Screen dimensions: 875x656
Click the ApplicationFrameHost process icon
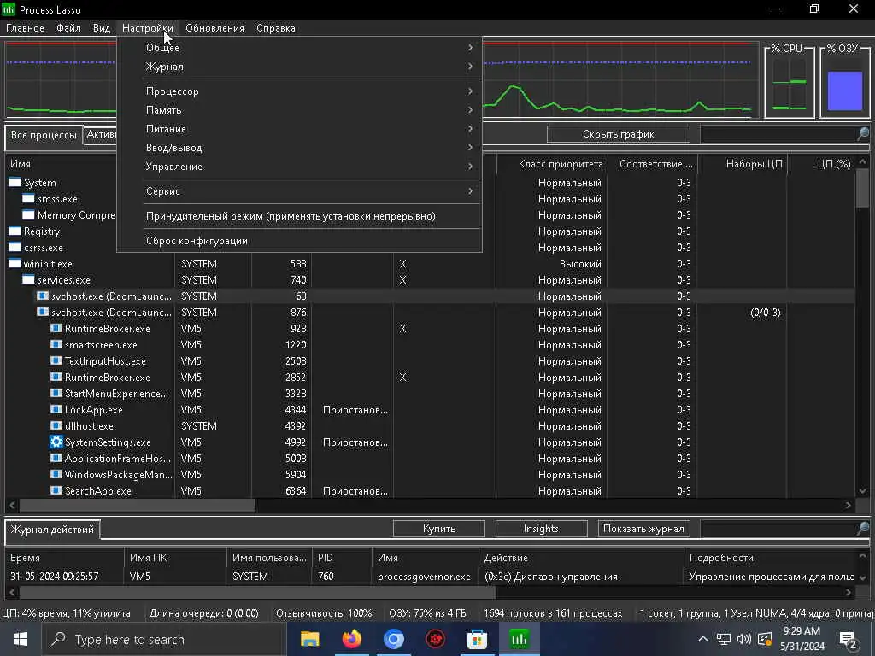[x=56, y=458]
